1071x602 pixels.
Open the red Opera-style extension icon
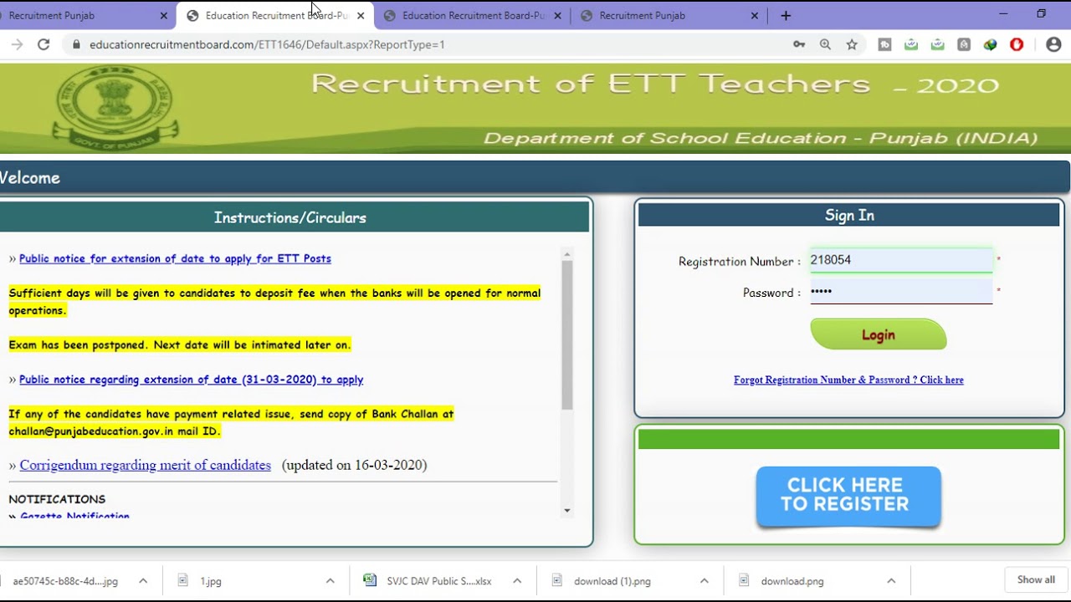tap(1017, 44)
